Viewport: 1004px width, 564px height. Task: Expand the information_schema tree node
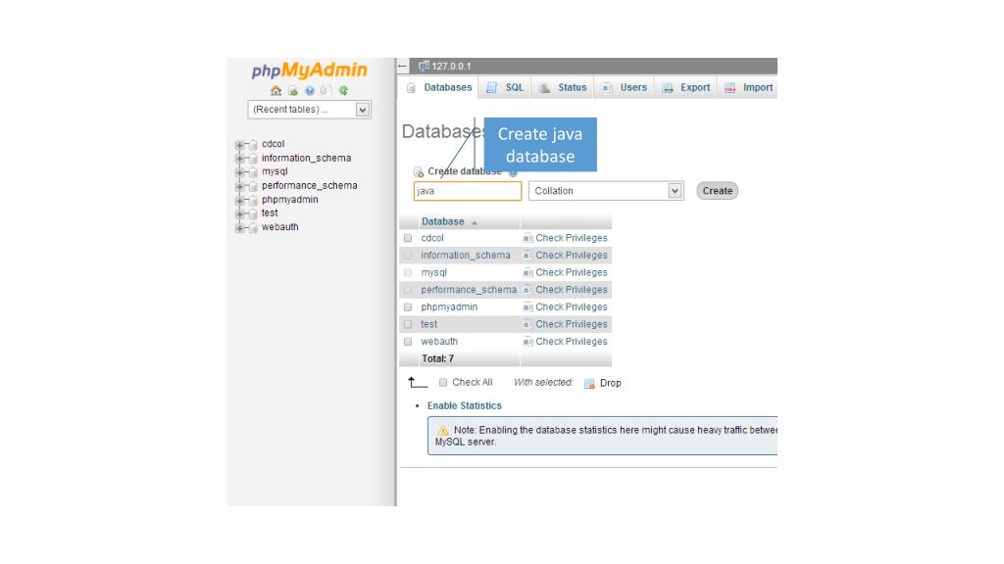tap(239, 159)
